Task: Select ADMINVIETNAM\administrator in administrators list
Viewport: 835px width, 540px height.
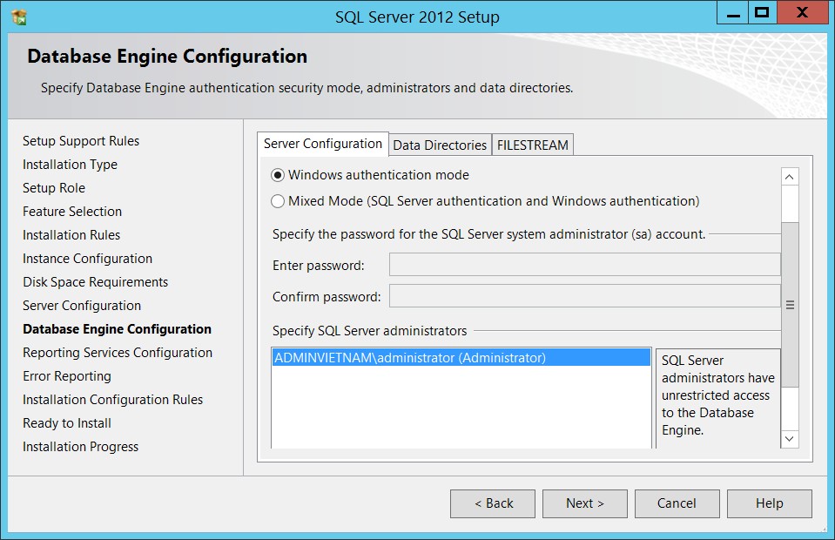Action: (x=461, y=357)
